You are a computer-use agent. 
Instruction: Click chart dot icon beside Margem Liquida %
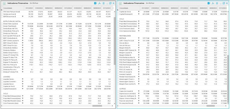point(139,53)
